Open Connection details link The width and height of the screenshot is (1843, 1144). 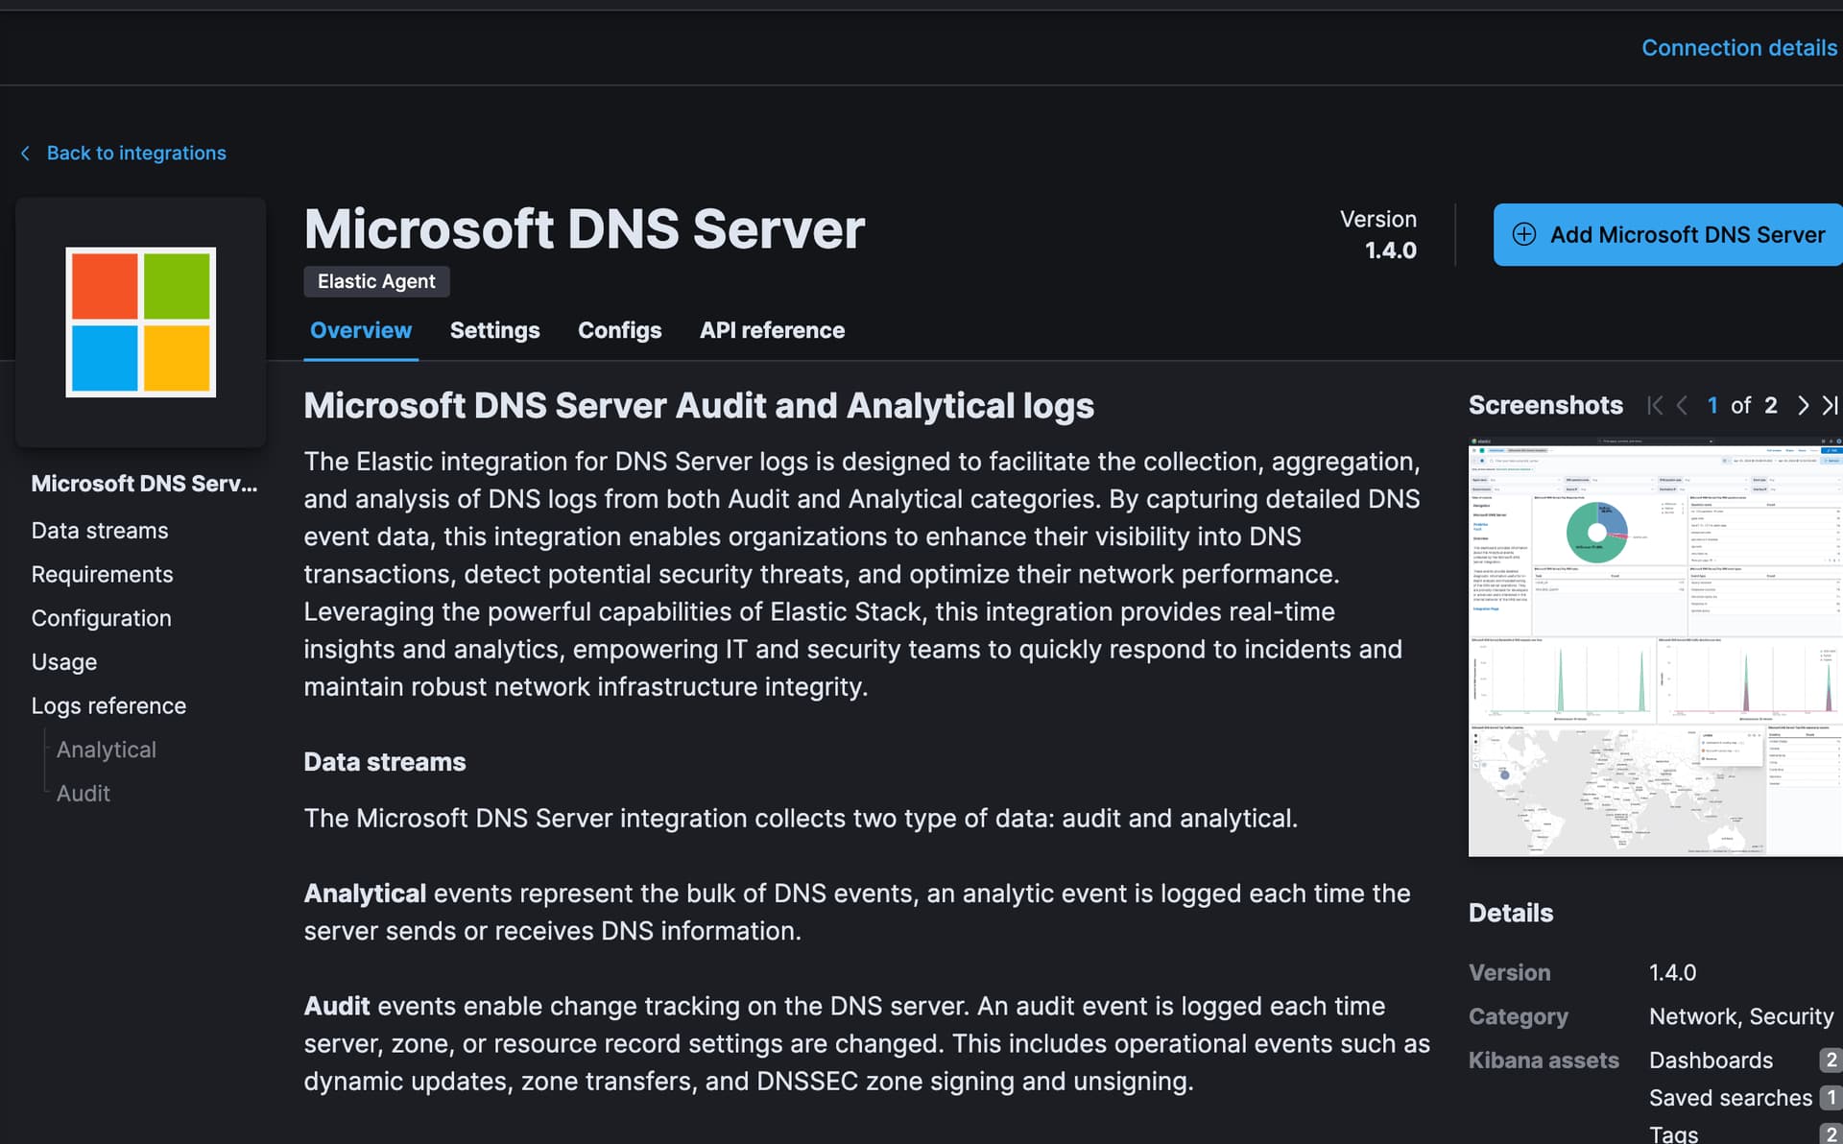(1738, 48)
